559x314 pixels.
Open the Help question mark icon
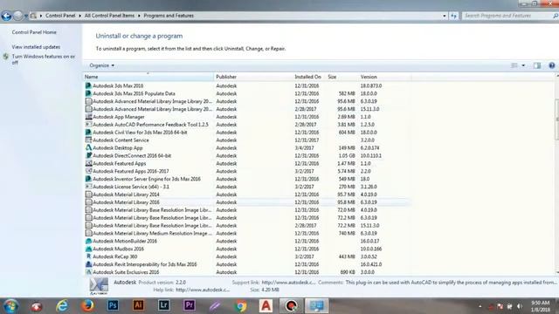pos(551,65)
